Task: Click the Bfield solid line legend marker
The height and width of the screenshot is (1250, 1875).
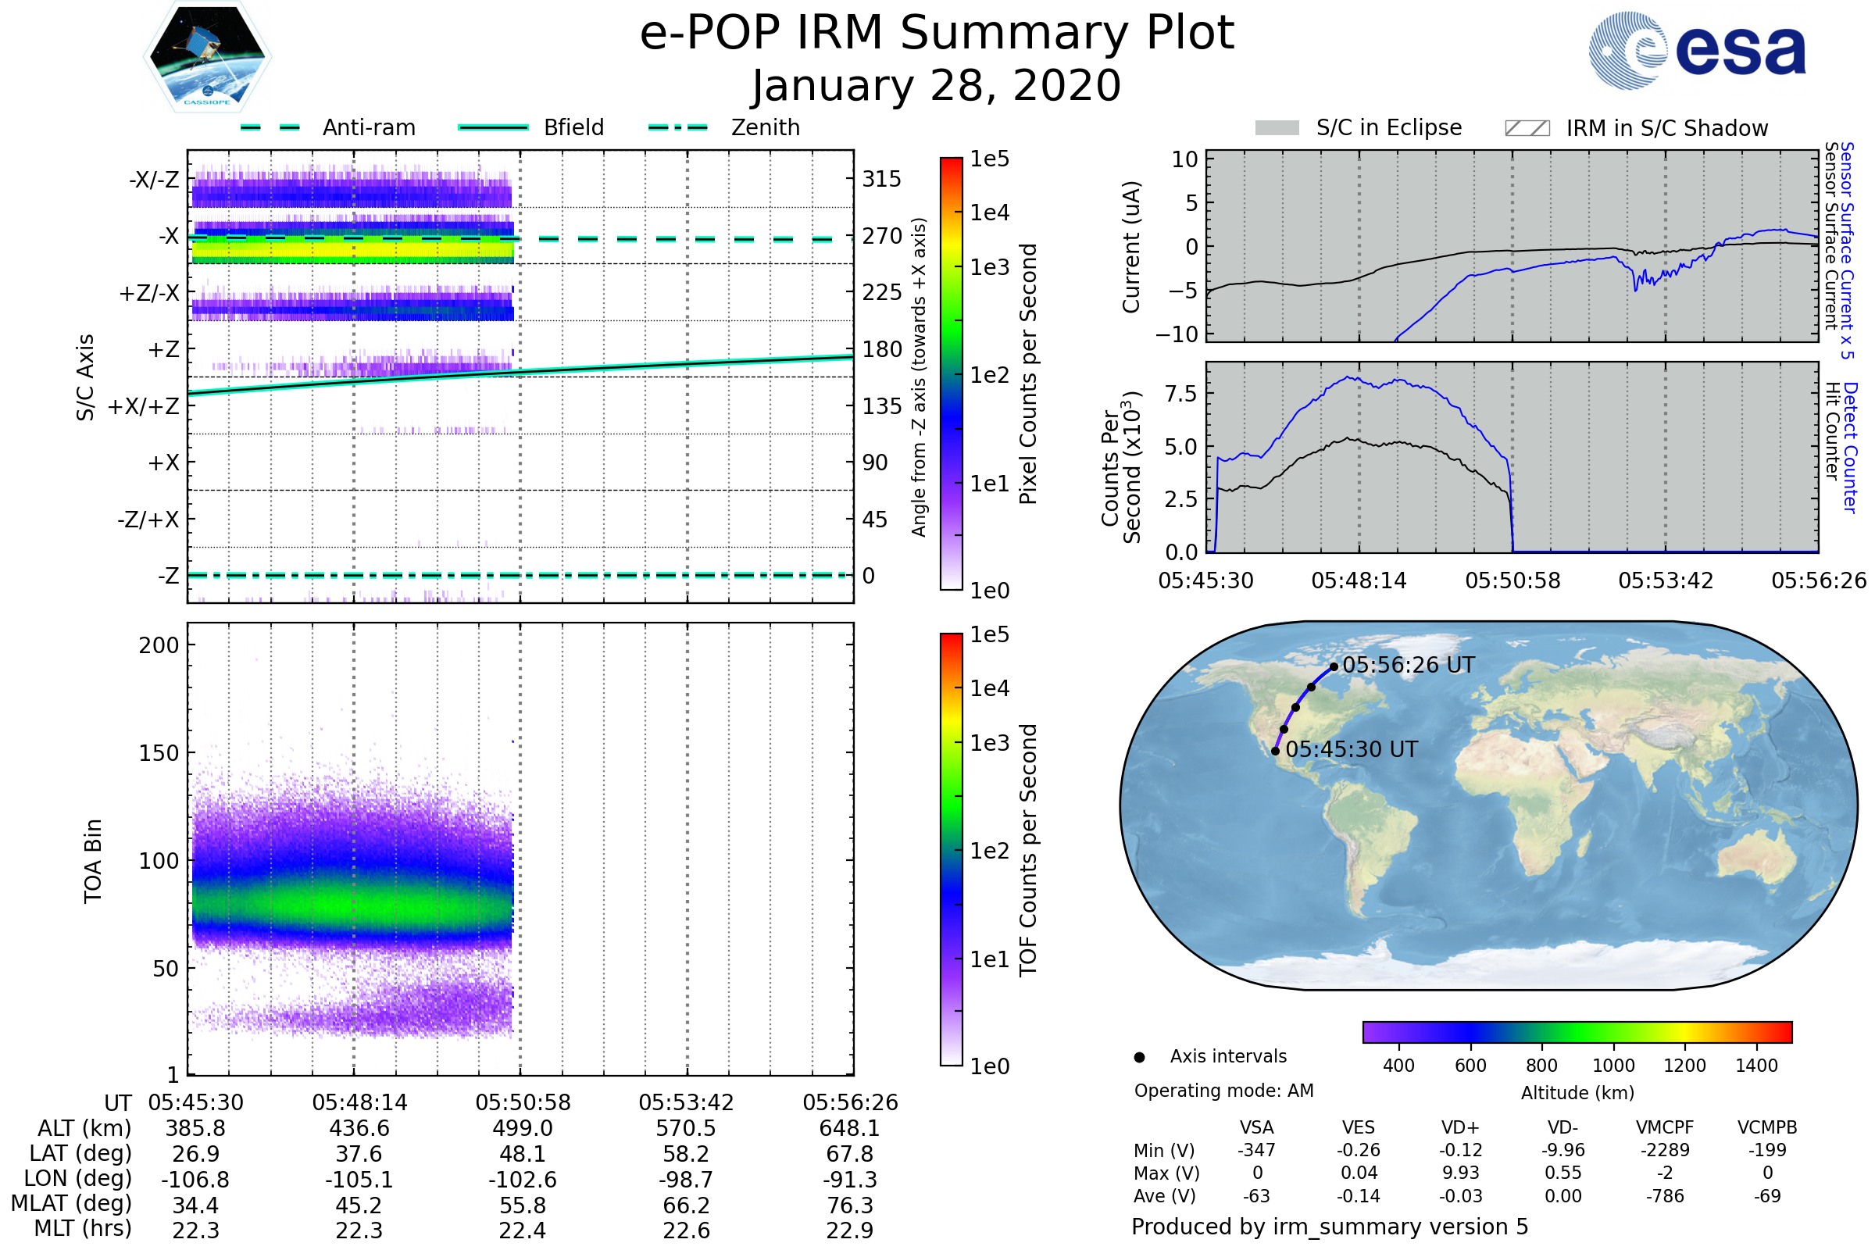Action: pos(494,127)
